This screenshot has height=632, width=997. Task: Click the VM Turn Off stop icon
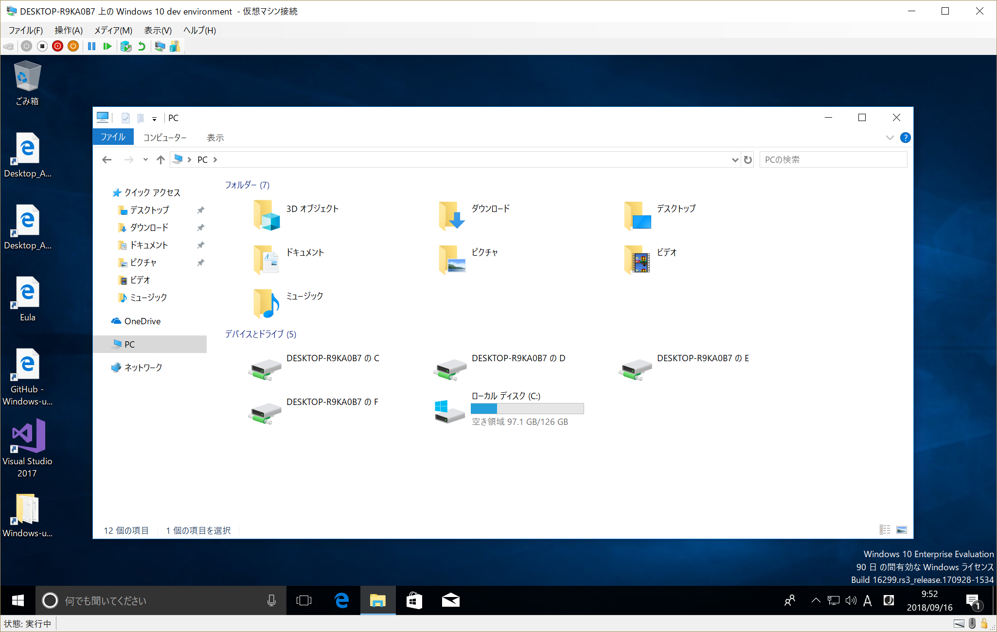pyautogui.click(x=42, y=46)
